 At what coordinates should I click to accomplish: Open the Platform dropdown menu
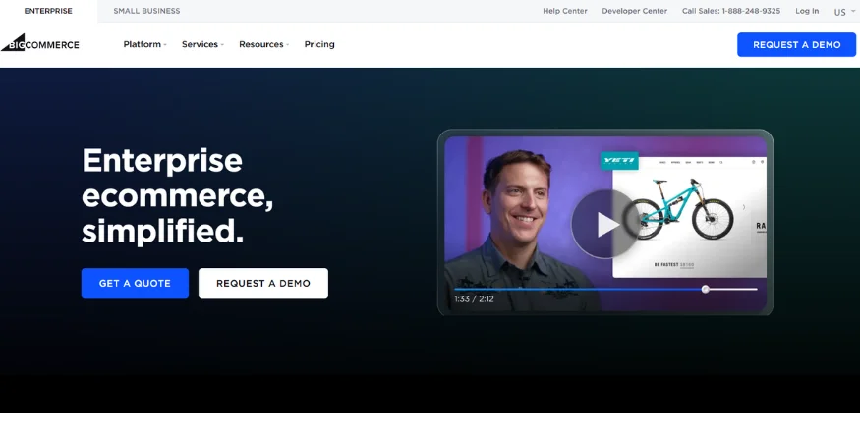click(144, 44)
